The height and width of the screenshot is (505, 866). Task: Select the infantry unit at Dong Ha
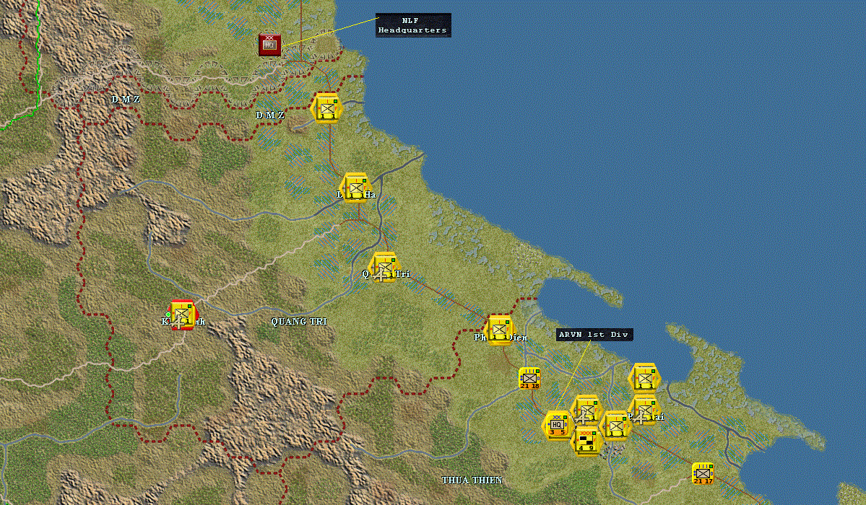[355, 188]
